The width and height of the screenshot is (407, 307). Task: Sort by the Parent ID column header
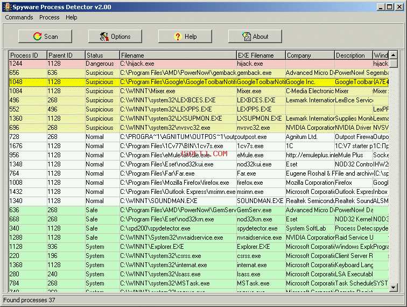pyautogui.click(x=66, y=55)
